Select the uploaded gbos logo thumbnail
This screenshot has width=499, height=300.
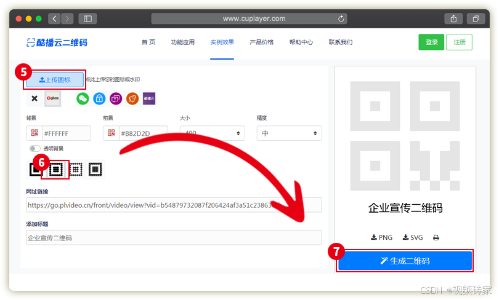pos(52,98)
